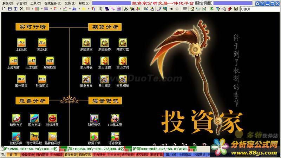The image size is (281, 158).
Task: Open the 波段买卖 icon
Action: (16, 136)
